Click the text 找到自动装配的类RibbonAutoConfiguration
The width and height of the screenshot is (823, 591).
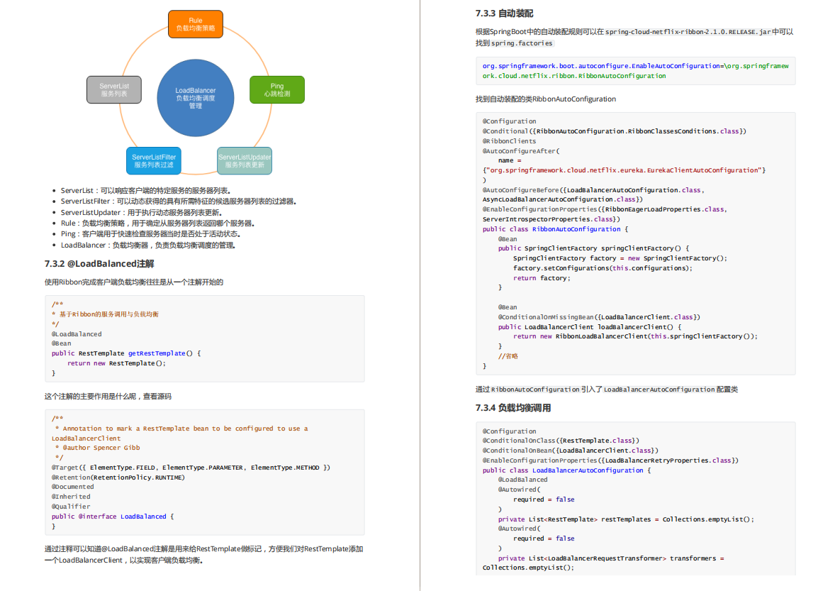click(x=546, y=99)
